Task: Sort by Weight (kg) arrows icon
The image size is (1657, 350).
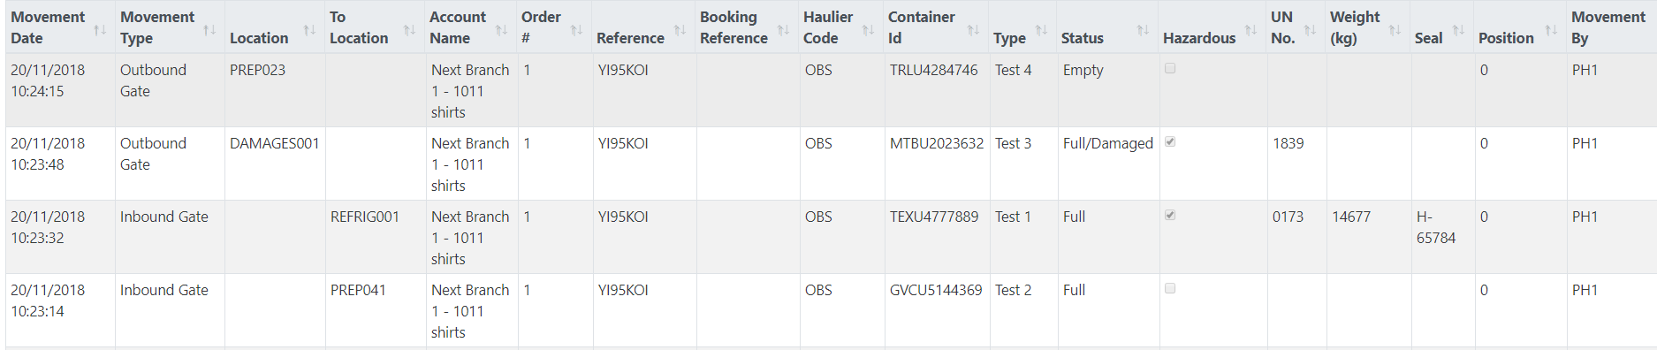Action: tap(1395, 30)
